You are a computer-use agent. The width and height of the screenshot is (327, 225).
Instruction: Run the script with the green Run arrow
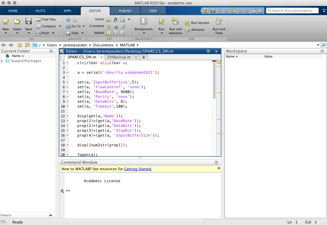[x=161, y=21]
